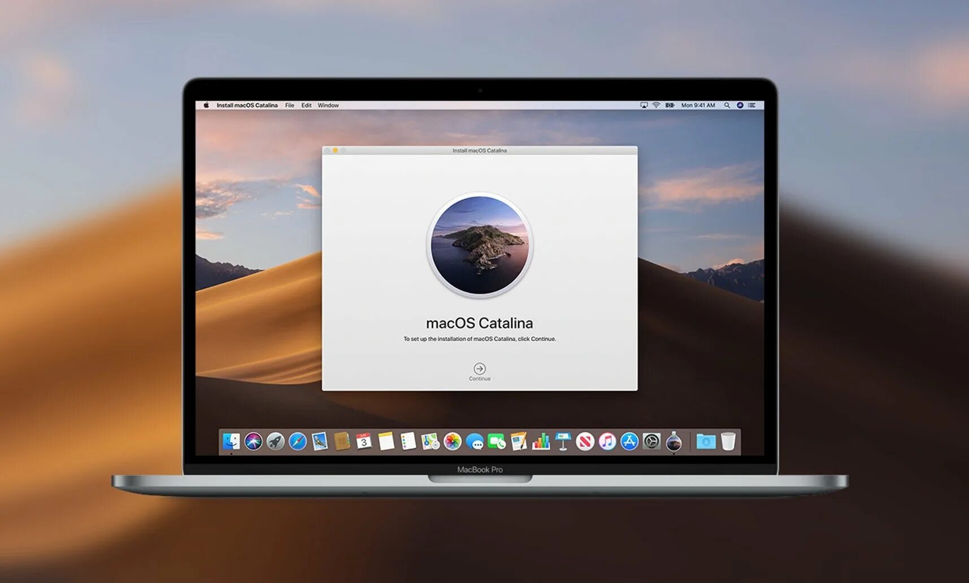Open App Store icon in Dock
Screen dimensions: 969x583
[x=629, y=441]
